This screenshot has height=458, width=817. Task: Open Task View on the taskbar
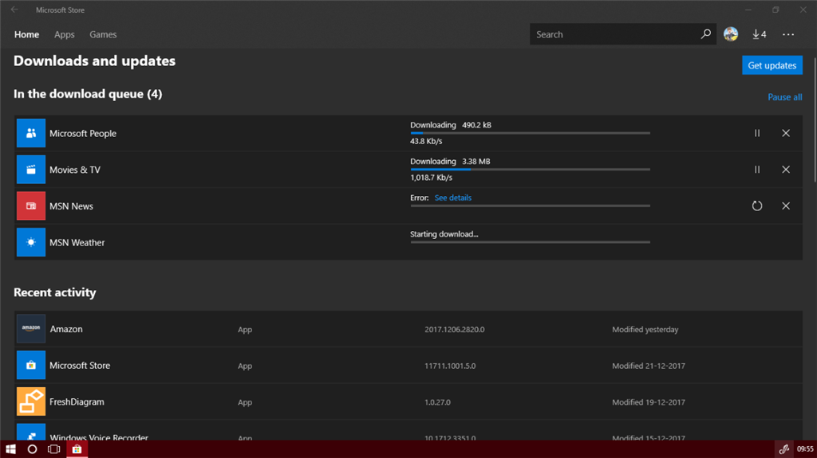pos(53,449)
